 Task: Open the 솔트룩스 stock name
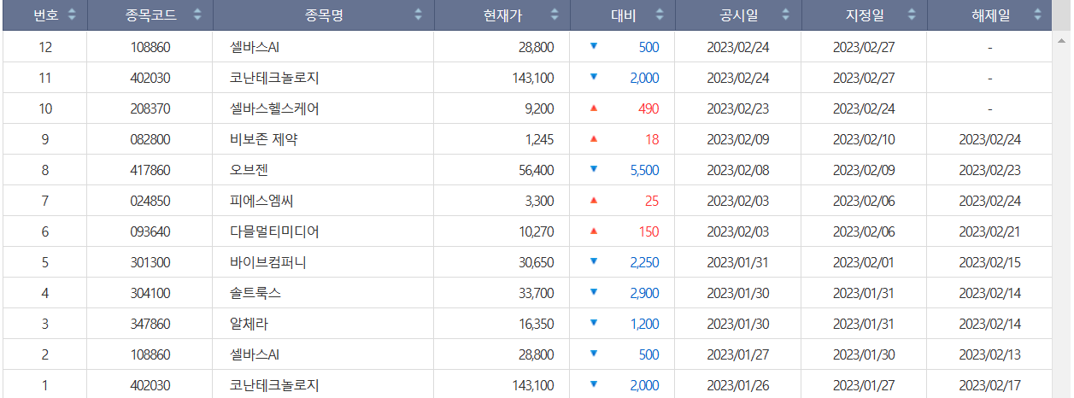255,293
